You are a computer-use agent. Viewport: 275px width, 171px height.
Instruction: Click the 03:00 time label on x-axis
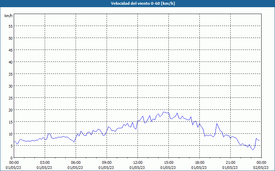click(45, 163)
